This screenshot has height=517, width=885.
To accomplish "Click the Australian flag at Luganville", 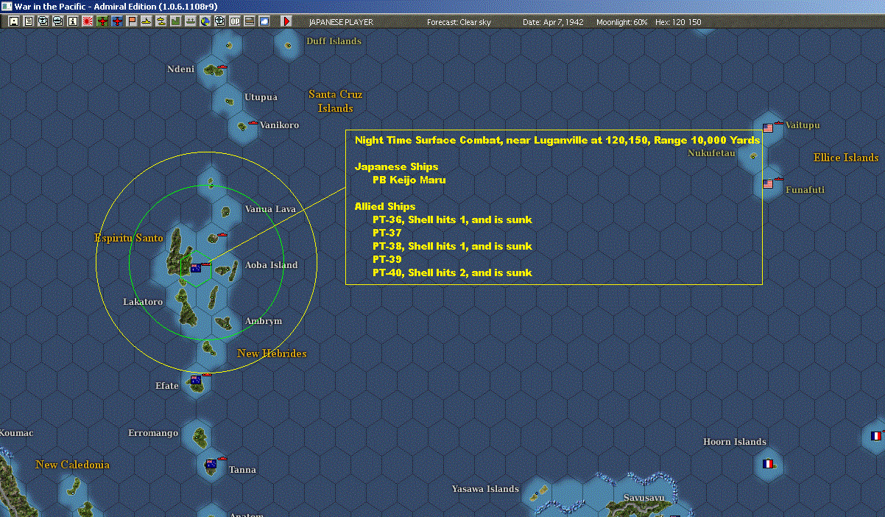I will (196, 268).
